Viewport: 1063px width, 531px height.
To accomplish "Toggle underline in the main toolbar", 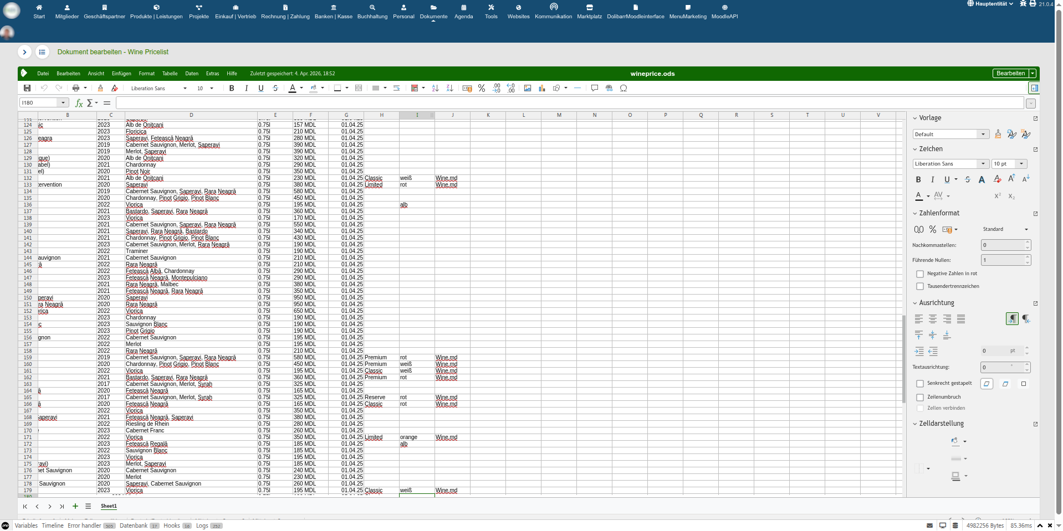I will [260, 88].
